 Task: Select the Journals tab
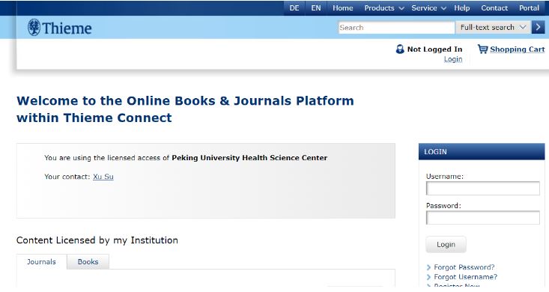(x=41, y=262)
